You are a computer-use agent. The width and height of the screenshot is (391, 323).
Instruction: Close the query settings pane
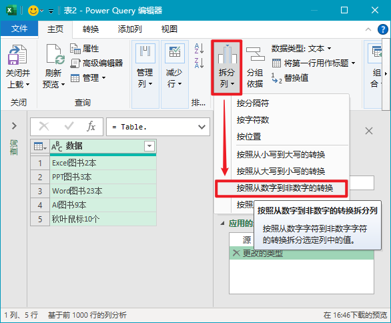(x=369, y=131)
